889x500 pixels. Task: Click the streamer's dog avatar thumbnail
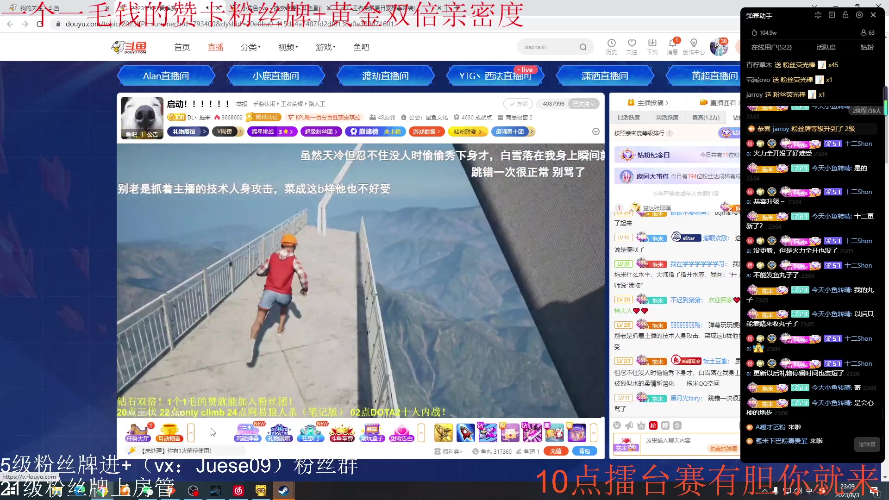pyautogui.click(x=142, y=118)
